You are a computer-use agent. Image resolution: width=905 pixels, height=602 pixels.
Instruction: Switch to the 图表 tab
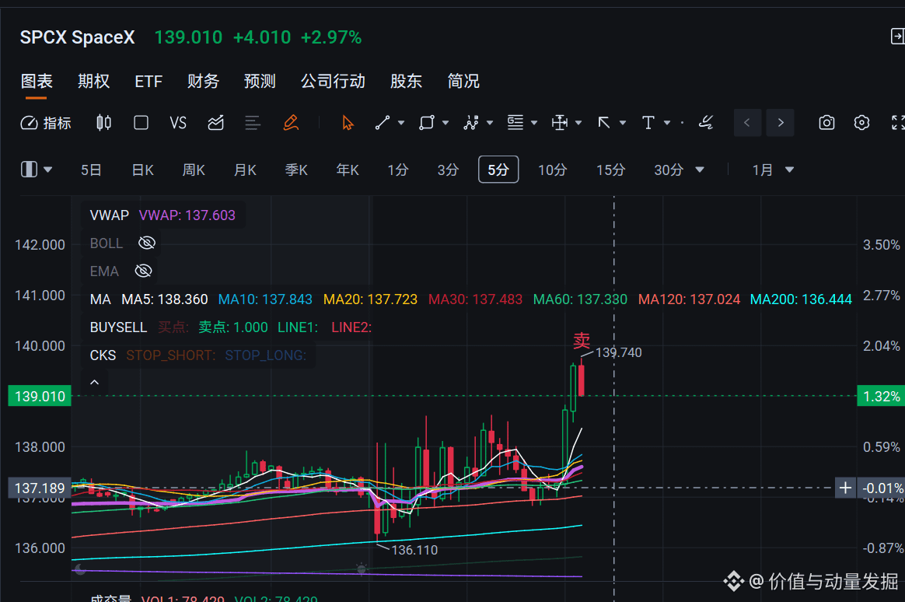click(37, 82)
